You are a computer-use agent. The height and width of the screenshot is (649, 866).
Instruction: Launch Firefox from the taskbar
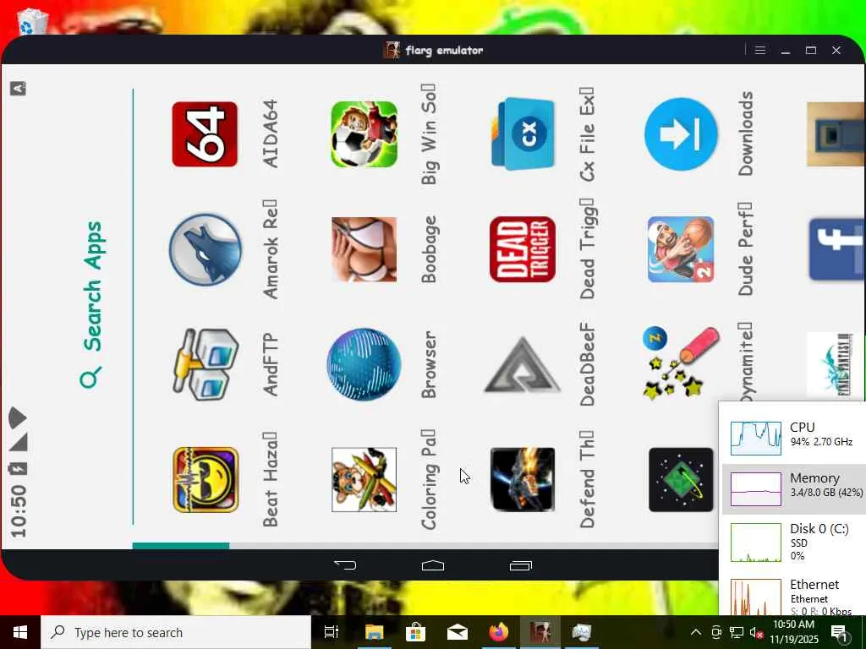coord(499,632)
